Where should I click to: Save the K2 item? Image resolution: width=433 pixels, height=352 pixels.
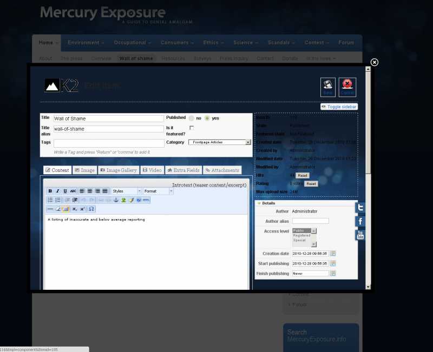coord(328,87)
